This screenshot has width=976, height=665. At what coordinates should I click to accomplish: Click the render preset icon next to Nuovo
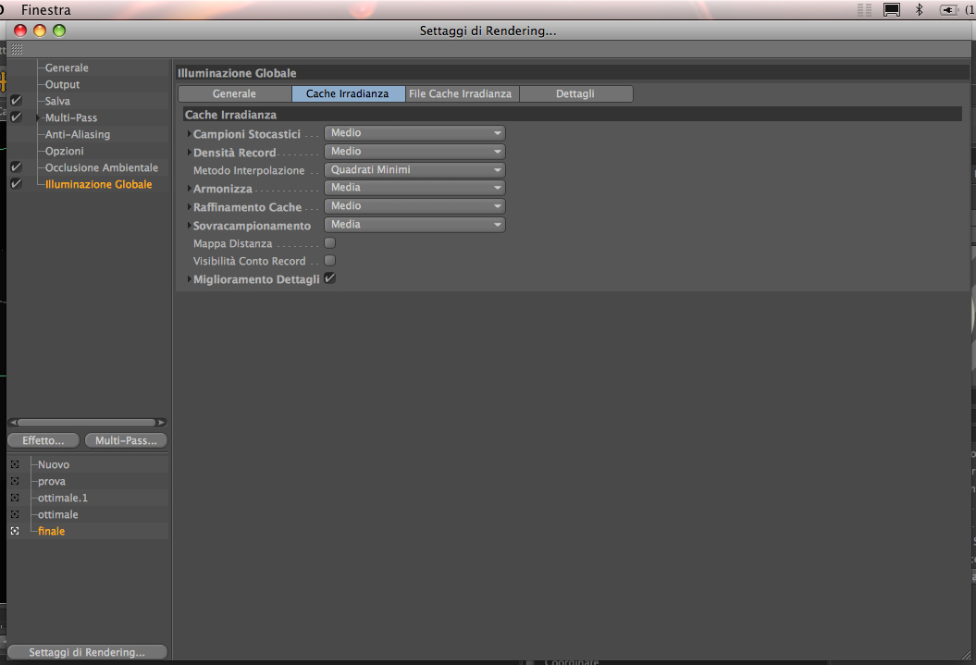click(x=15, y=464)
